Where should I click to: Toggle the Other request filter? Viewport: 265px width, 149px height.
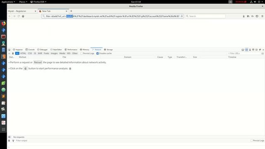pos(75,53)
